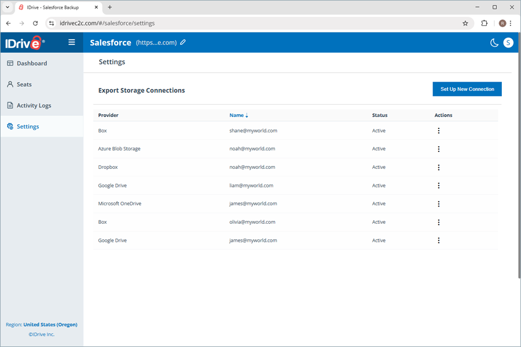Open Activity Logs in the sidebar
Image resolution: width=521 pixels, height=347 pixels.
34,105
